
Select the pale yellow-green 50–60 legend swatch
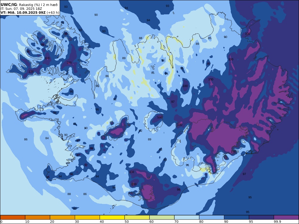[137, 217]
